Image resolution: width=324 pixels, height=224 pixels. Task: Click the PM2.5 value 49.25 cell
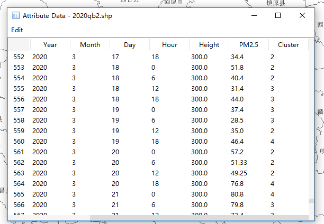pos(240,173)
